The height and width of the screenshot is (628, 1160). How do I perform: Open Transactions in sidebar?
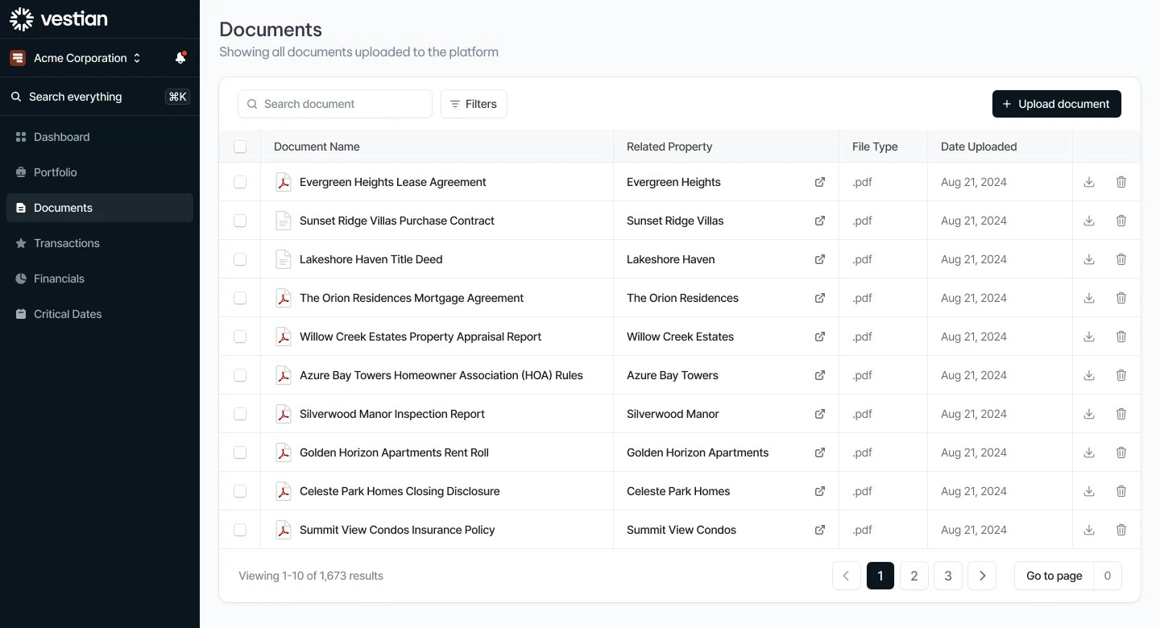tap(100, 243)
